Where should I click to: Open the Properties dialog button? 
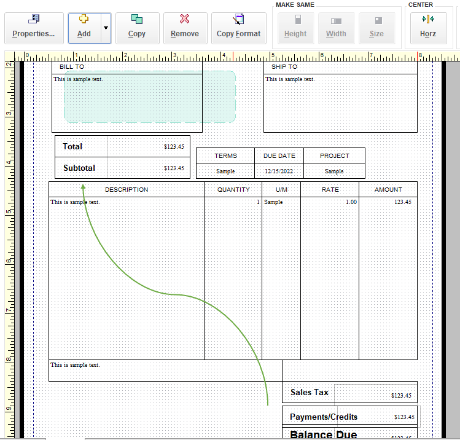coord(34,28)
